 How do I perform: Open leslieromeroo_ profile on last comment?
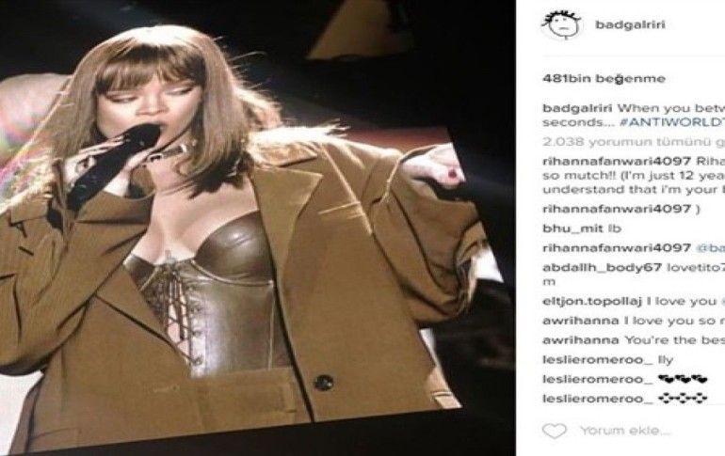click(598, 399)
